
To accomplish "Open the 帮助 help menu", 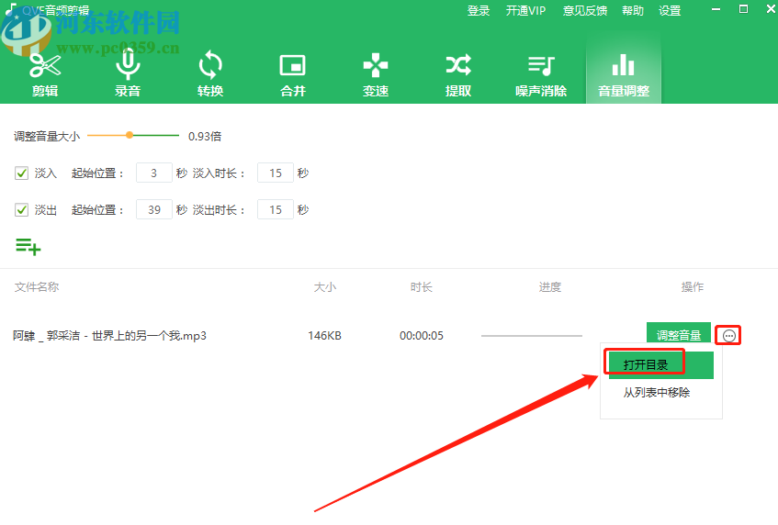I will (633, 10).
